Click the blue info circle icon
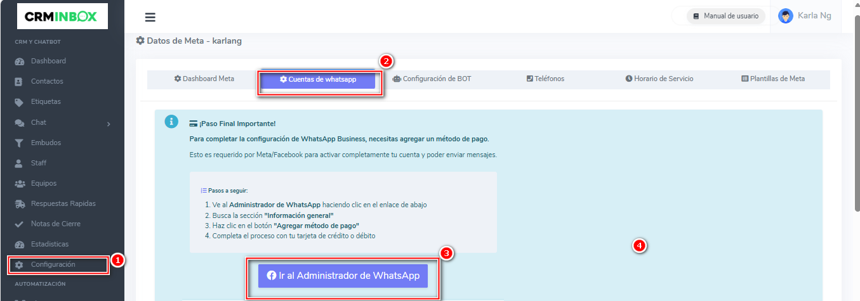 pos(171,122)
